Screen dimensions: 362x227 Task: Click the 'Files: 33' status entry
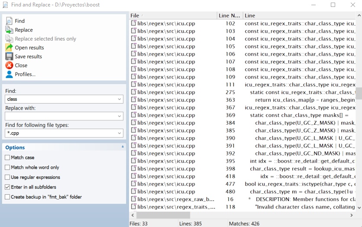pyautogui.click(x=139, y=224)
